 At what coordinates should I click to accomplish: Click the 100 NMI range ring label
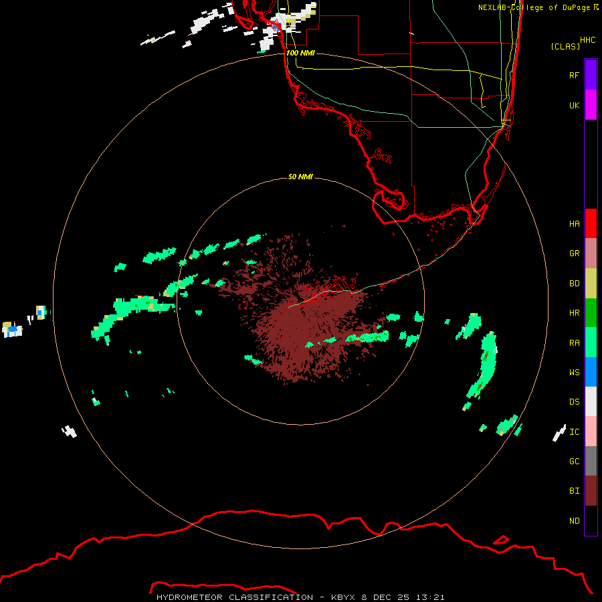(x=300, y=53)
